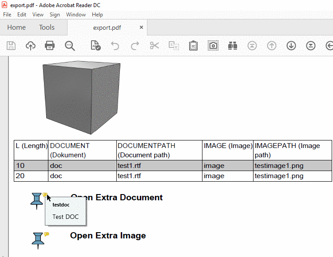Select the export.pdf document tab
This screenshot has width=333, height=257.
pos(107,27)
